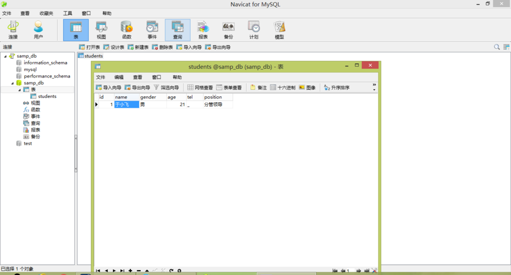511x275 pixels.
Task: Toggle the 十六进制 (Hex) pane
Action: tap(282, 87)
